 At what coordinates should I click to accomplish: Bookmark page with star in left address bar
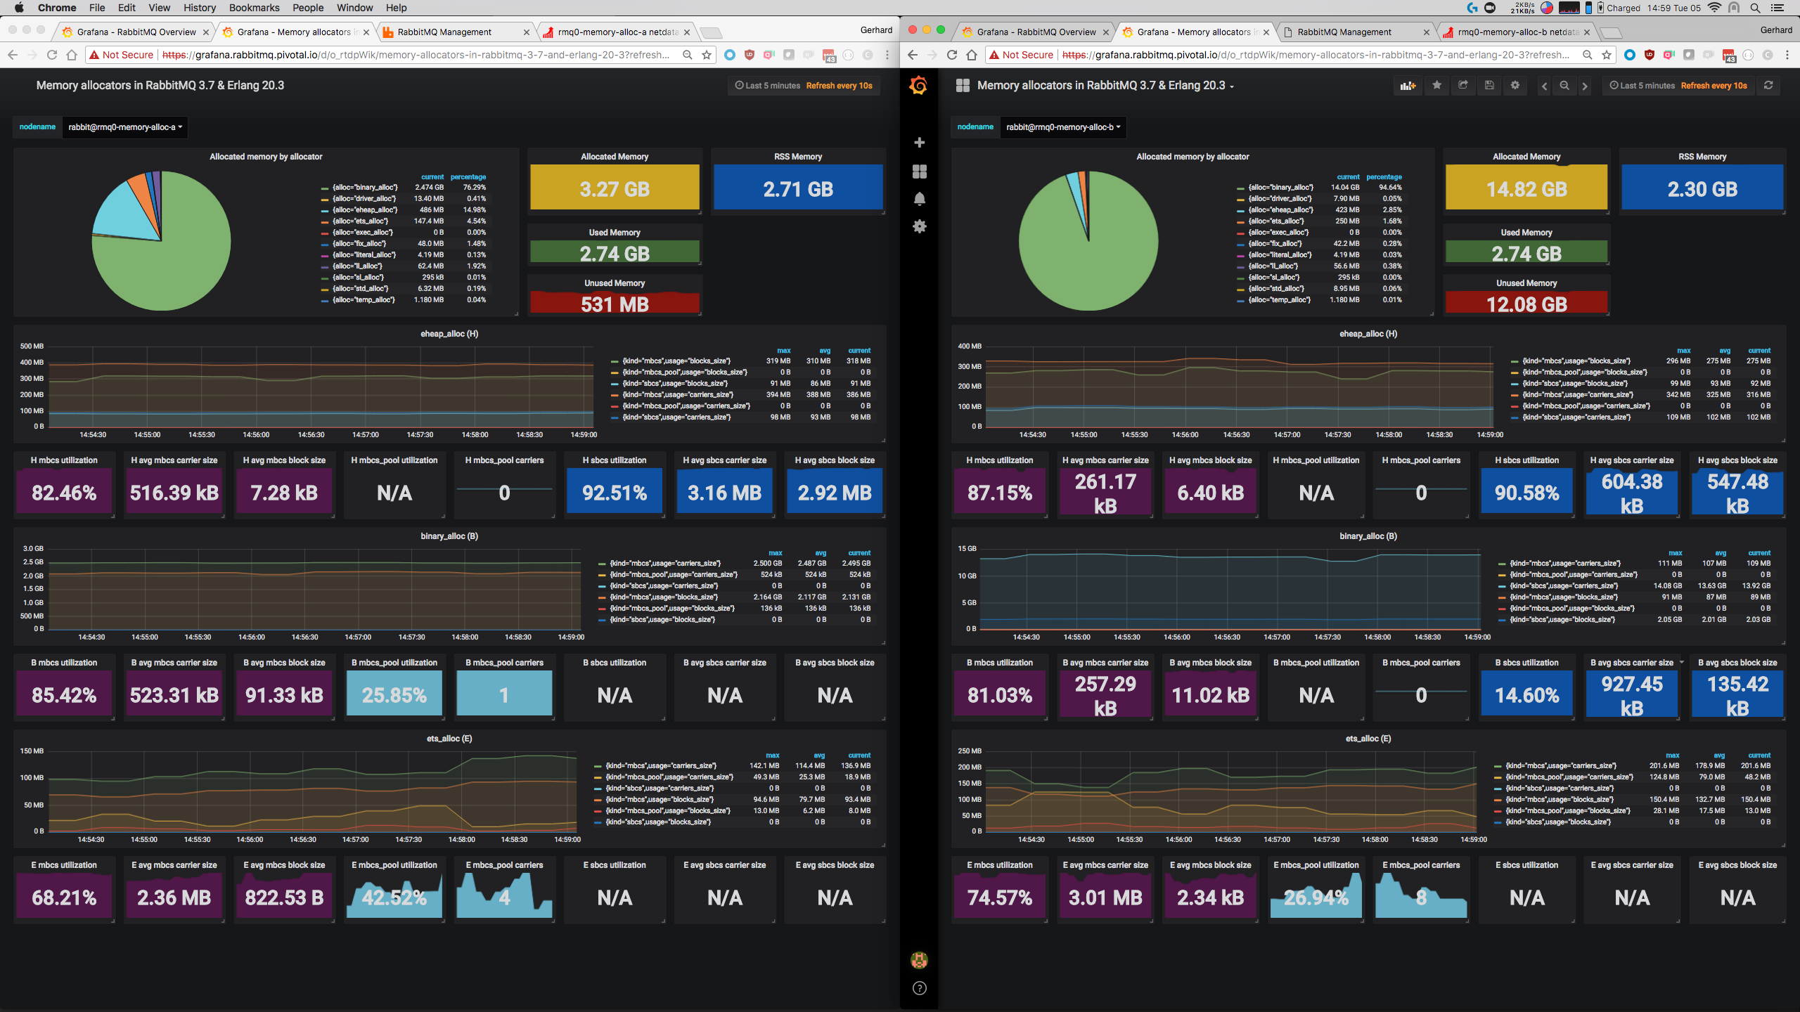(707, 55)
